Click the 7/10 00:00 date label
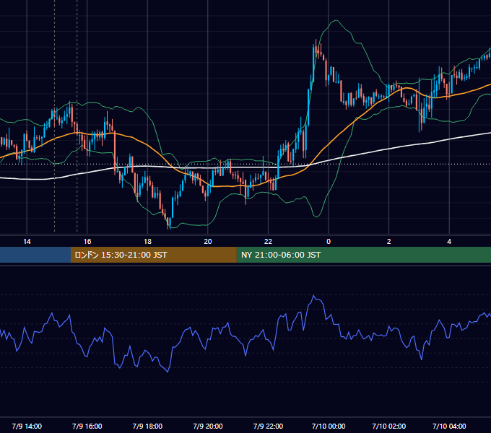Viewport: 491px width, 433px height. point(329,426)
